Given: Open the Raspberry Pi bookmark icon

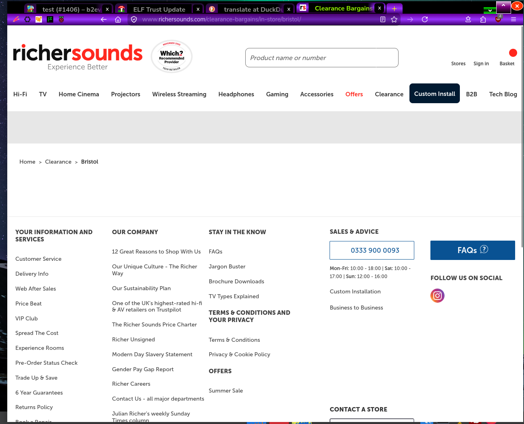Looking at the screenshot, I should [61, 19].
